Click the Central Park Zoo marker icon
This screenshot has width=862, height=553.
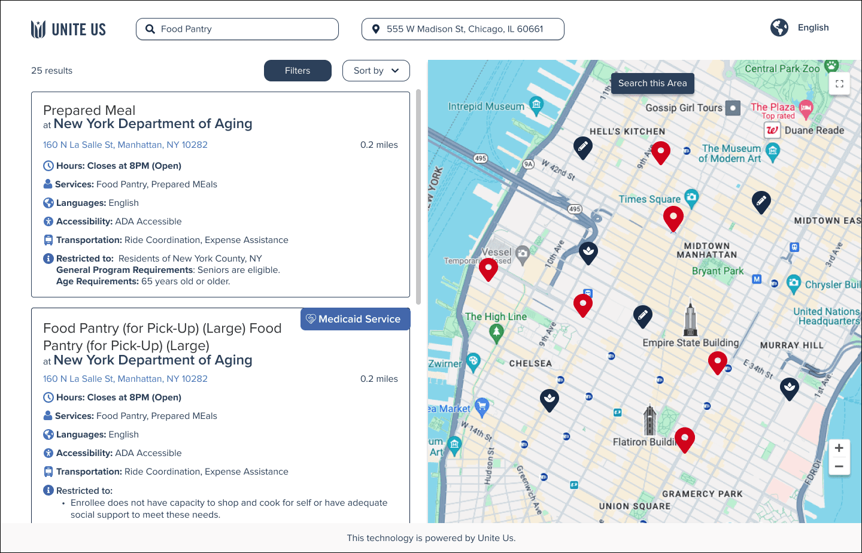[x=831, y=65]
